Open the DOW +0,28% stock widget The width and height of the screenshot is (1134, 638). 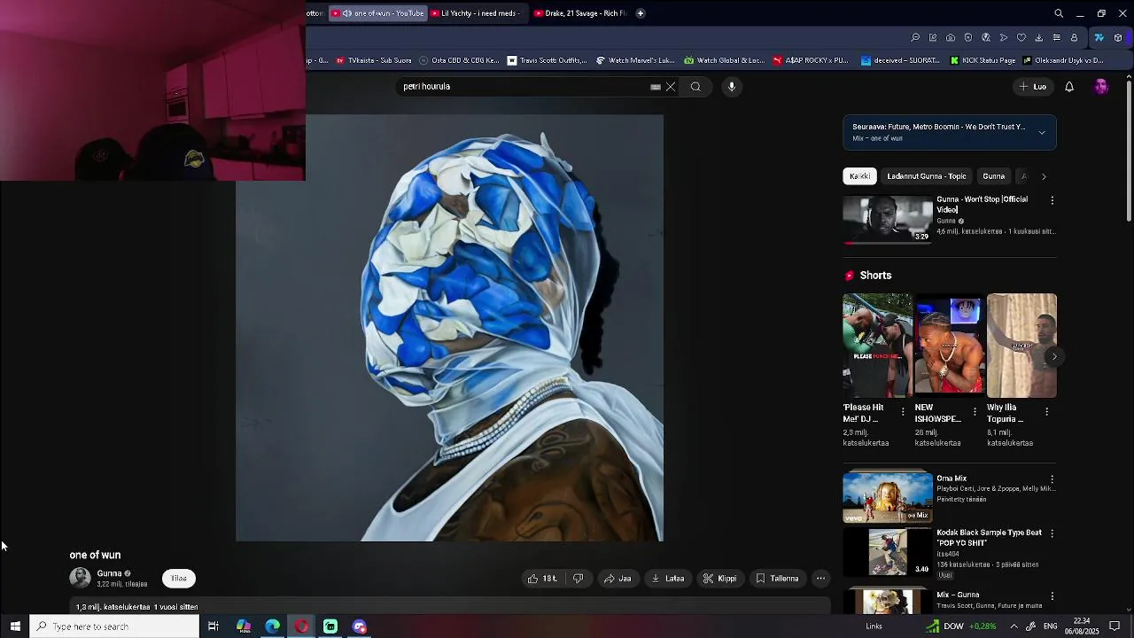960,626
